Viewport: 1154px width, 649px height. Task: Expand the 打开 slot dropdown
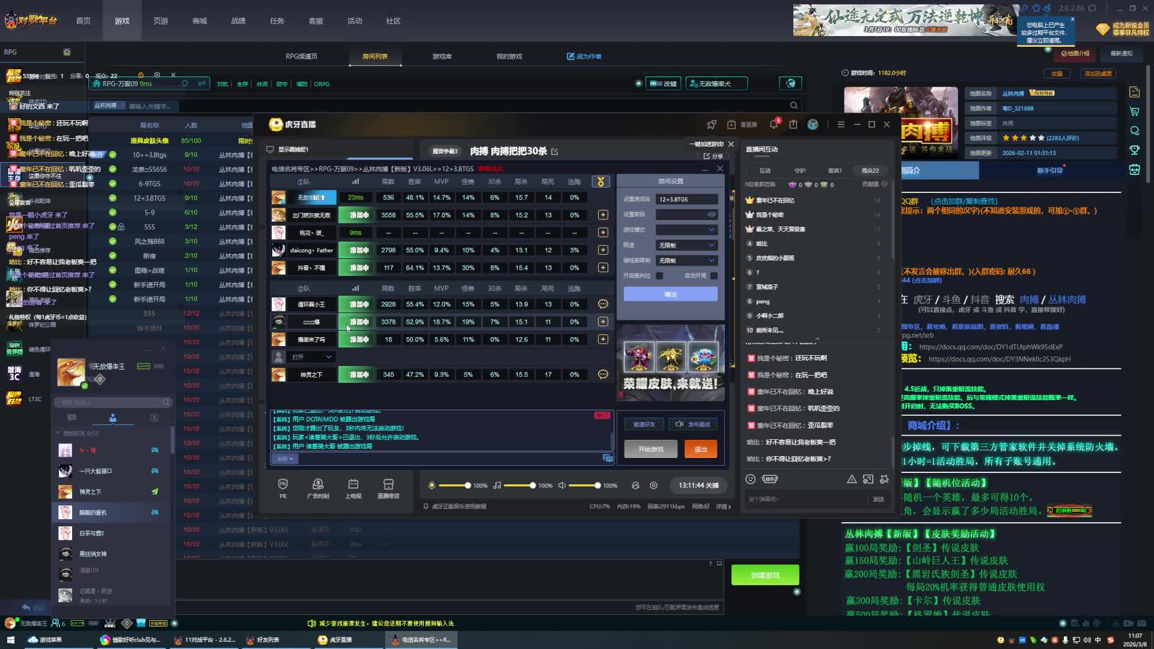312,357
